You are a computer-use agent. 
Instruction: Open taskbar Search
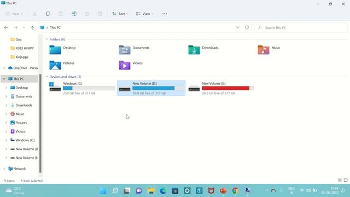(115, 191)
